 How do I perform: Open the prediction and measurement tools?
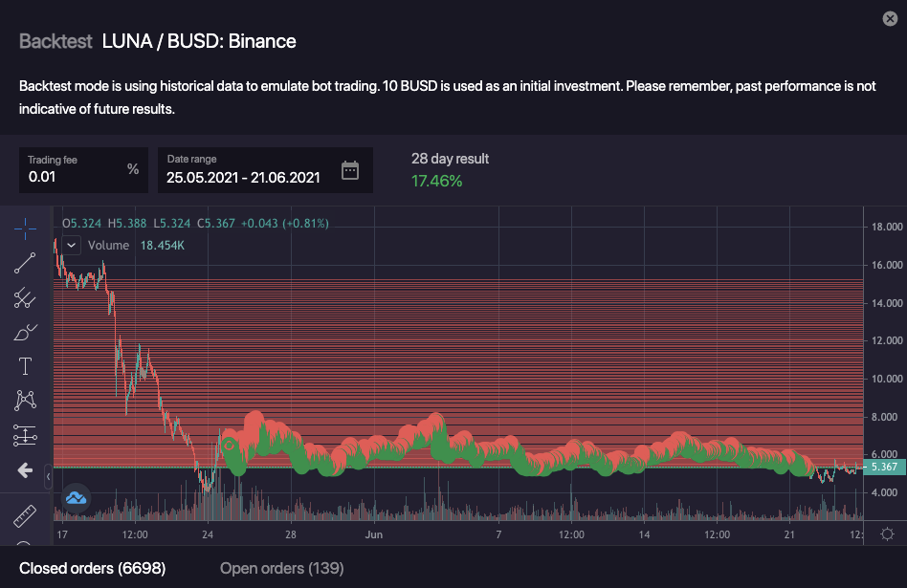(x=25, y=436)
